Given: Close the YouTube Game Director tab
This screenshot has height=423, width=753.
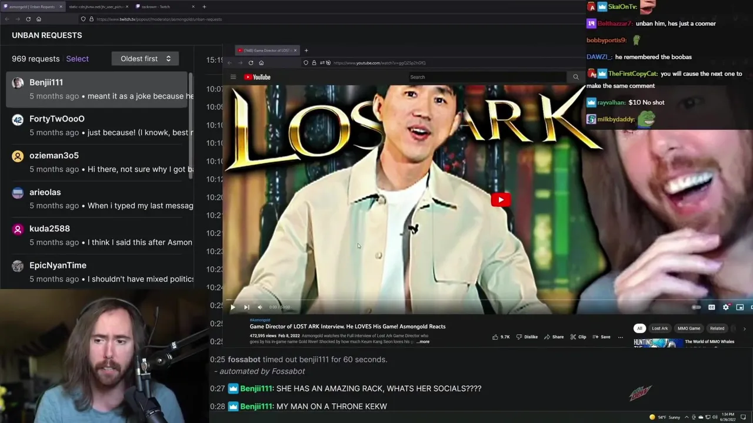Looking at the screenshot, I should [295, 51].
